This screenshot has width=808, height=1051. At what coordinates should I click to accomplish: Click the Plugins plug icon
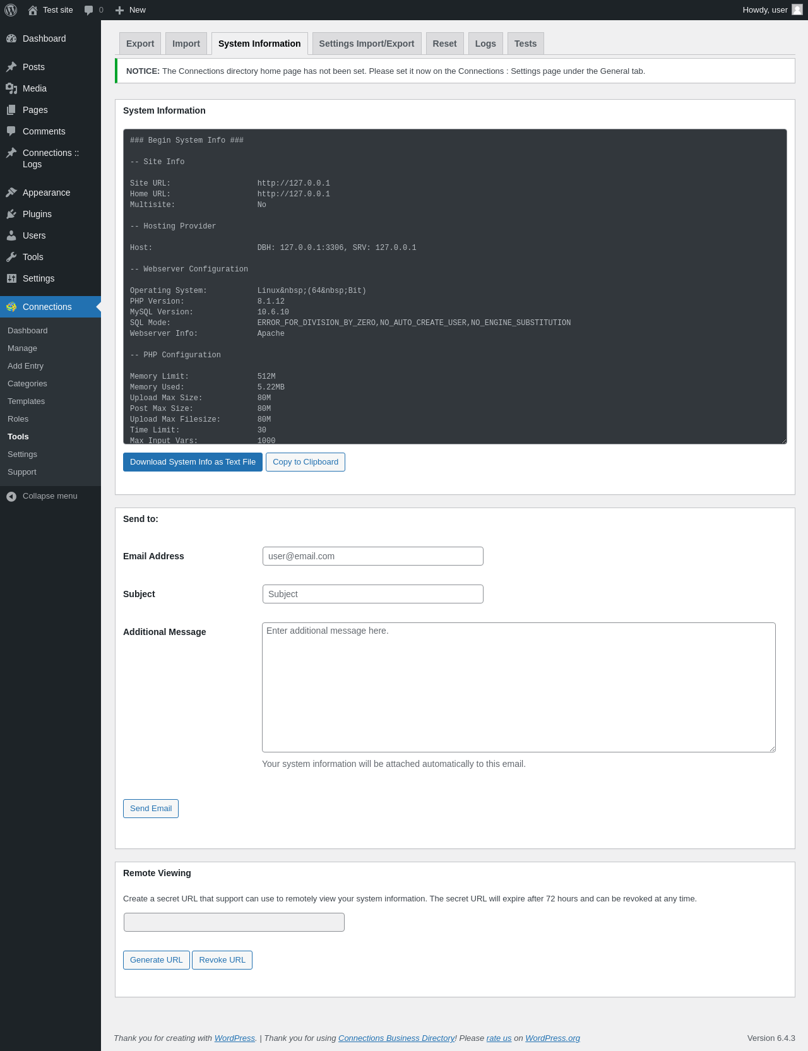[11, 214]
